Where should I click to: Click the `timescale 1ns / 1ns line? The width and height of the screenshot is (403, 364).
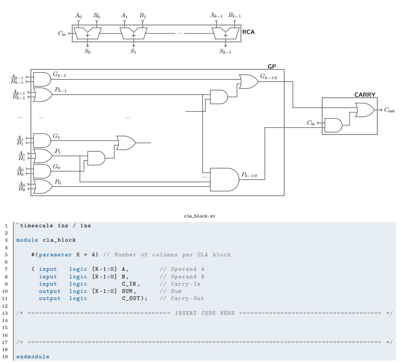click(53, 226)
